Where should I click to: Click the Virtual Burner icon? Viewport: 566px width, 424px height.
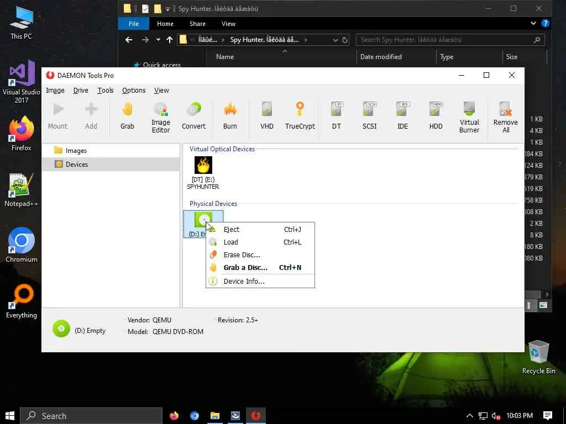coord(469,117)
